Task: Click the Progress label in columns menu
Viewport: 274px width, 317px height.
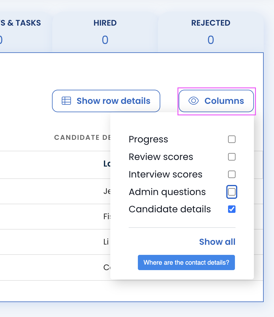Action: click(148, 140)
